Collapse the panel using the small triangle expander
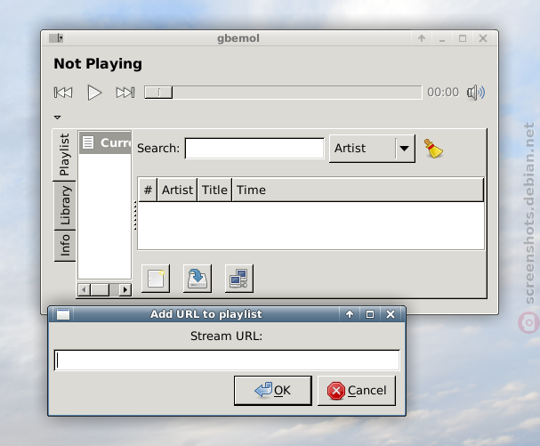The image size is (540, 446). (x=58, y=118)
